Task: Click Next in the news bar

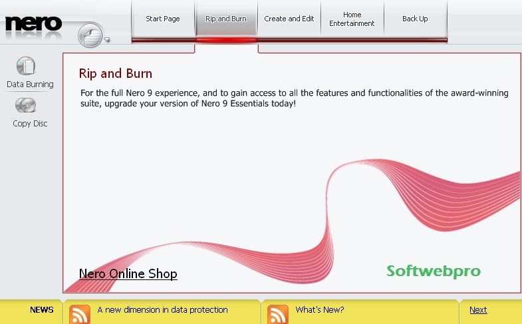Action: pyautogui.click(x=478, y=309)
